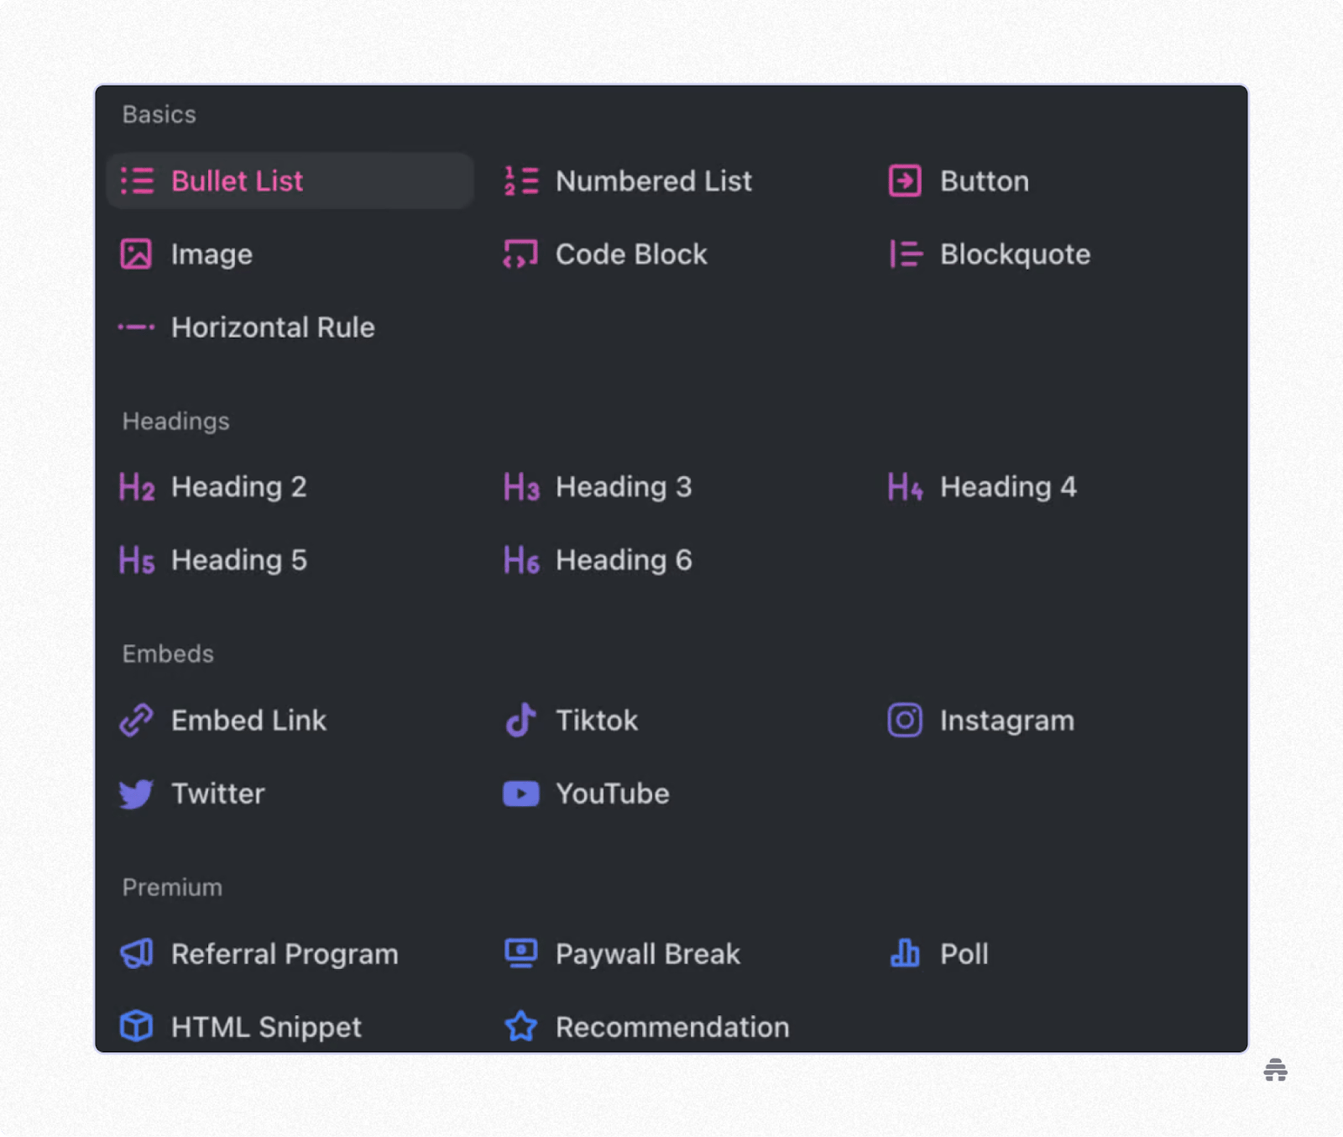
Task: Insert a Bullet List
Action: [x=290, y=181]
